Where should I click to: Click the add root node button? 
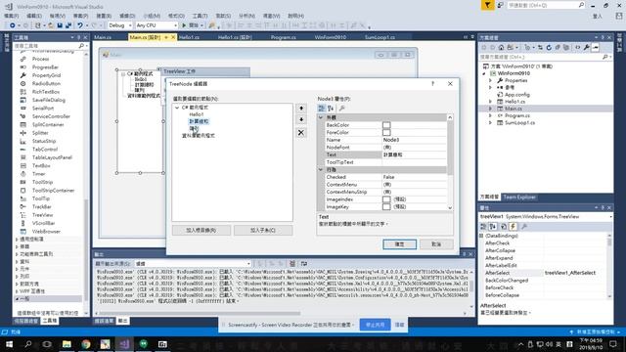tap(201, 231)
